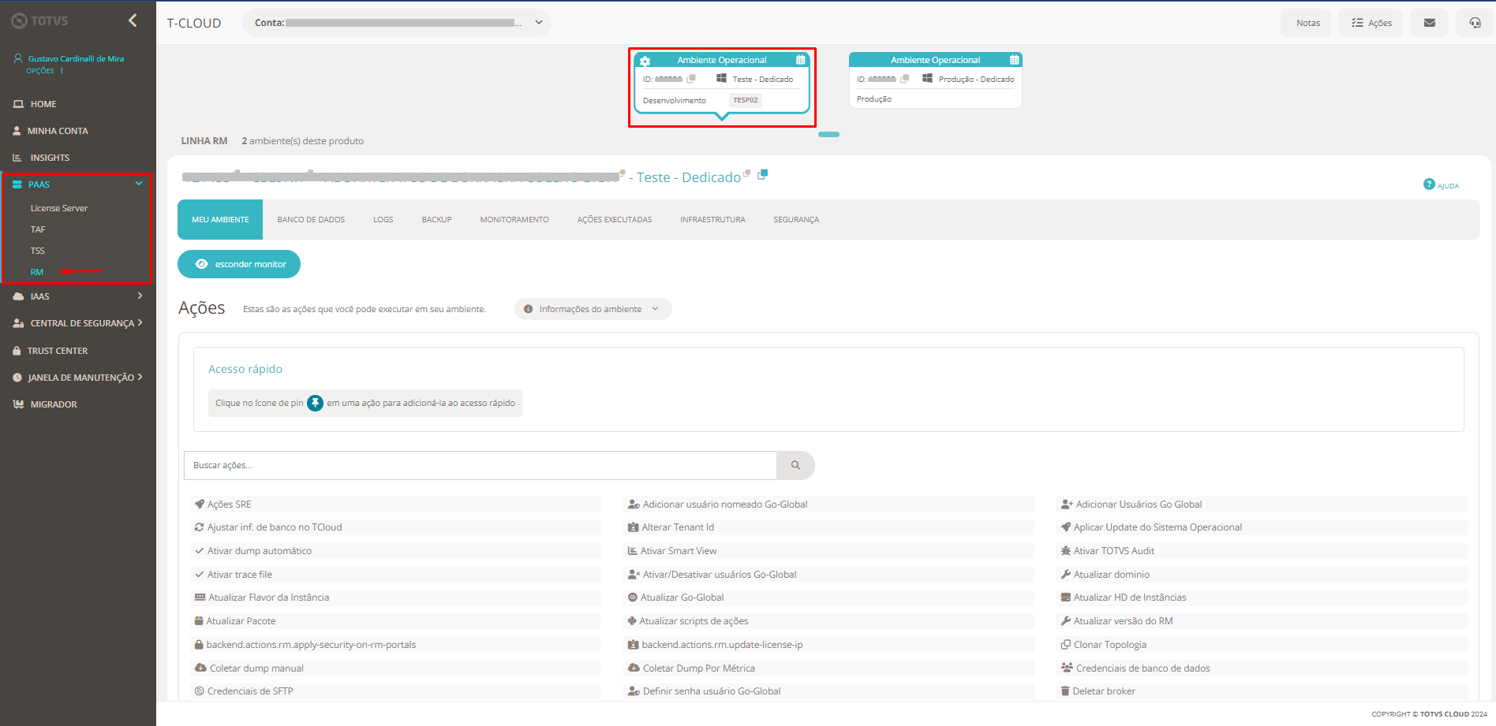1496x726 pixels.
Task: Switch to the Segurança tab
Action: point(796,220)
